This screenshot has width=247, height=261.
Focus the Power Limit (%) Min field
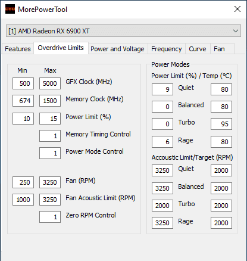point(23,119)
